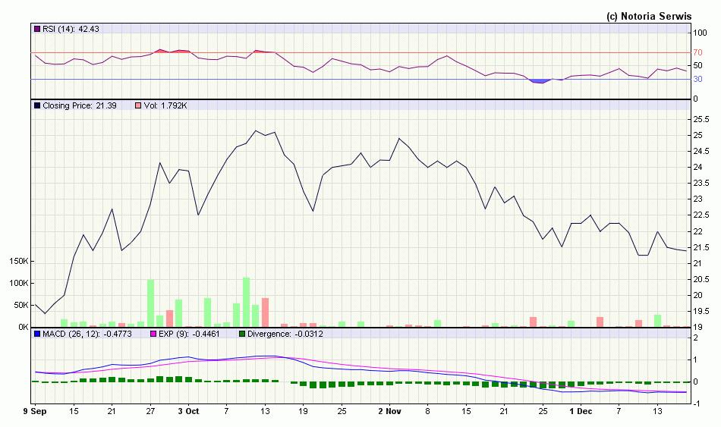Click the RSI axis value '30'
721x427 pixels.
coord(697,79)
